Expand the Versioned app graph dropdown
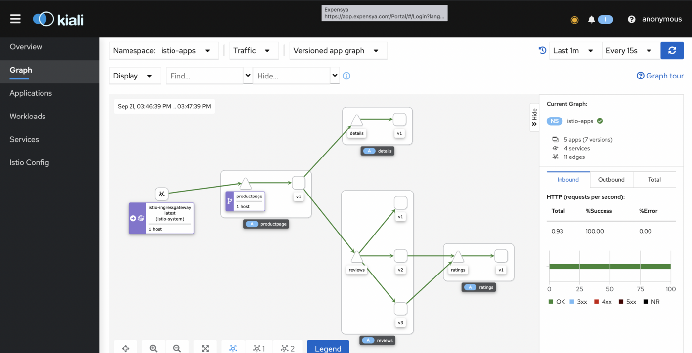This screenshot has width=692, height=353. pos(338,51)
